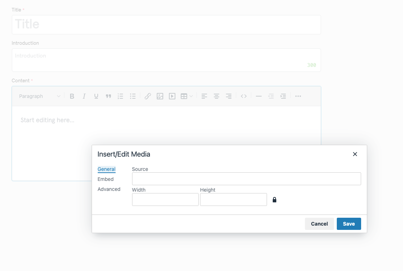Viewport: 403px width, 271px height.
Task: Toggle bold formatting in the toolbar
Action: (x=72, y=96)
